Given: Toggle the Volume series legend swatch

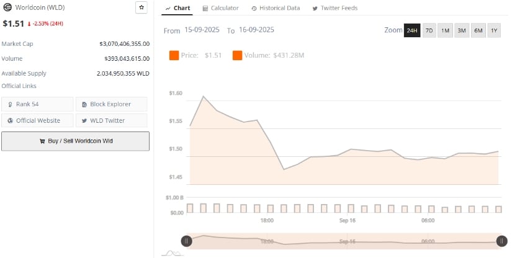Looking at the screenshot, I should (x=238, y=55).
